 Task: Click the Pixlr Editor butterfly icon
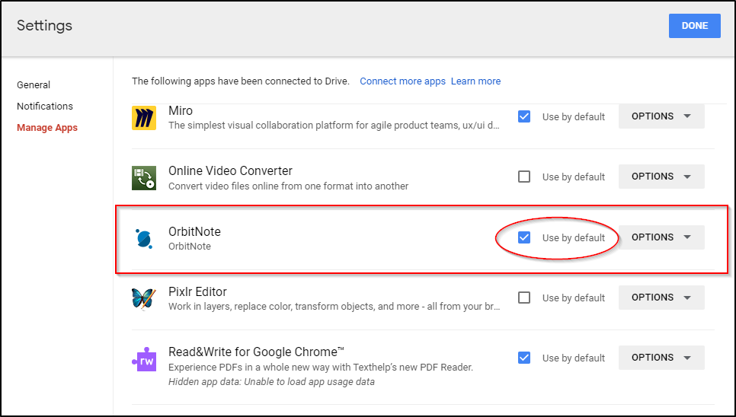[x=144, y=298]
